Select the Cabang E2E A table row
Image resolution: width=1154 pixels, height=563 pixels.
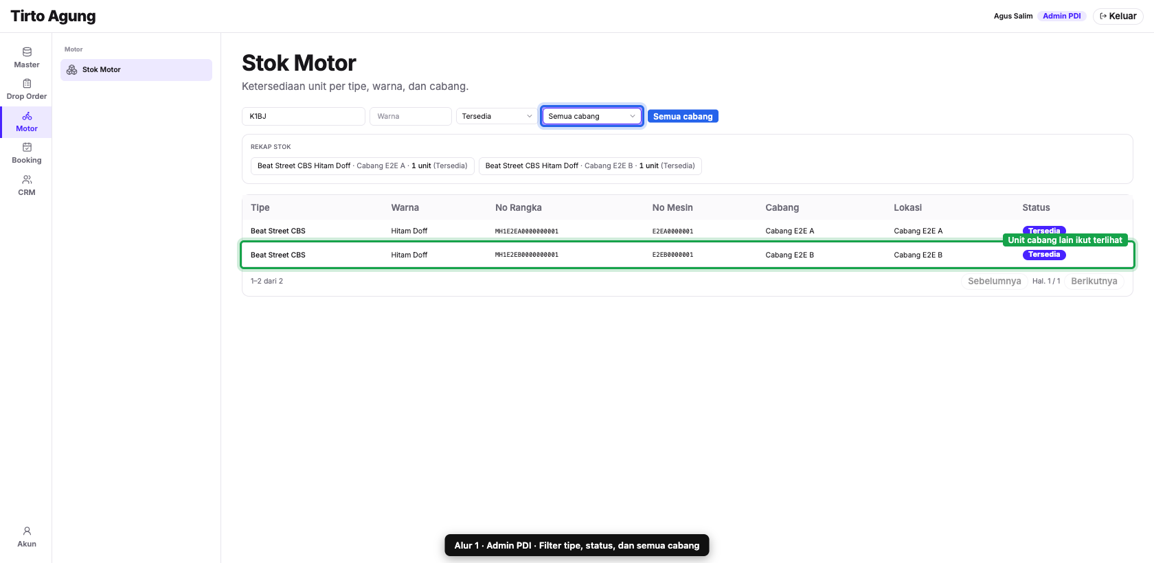(687, 231)
